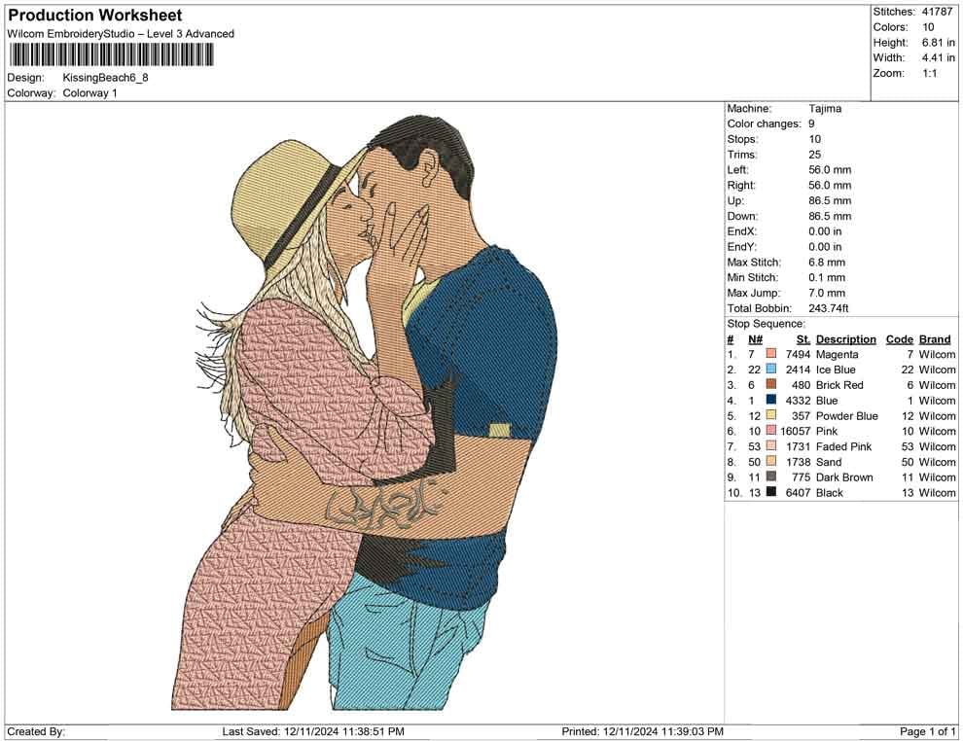
Task: Click the design name 'KissingBeach6_8'
Action: (106, 78)
